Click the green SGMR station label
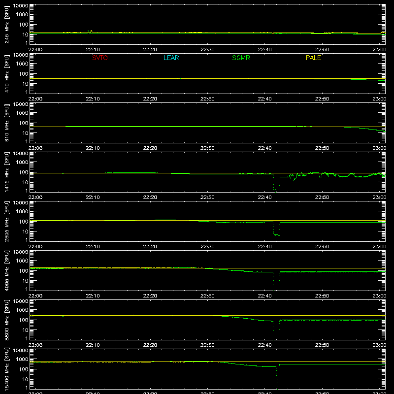The height and width of the screenshot is (394, 394). tap(241, 58)
